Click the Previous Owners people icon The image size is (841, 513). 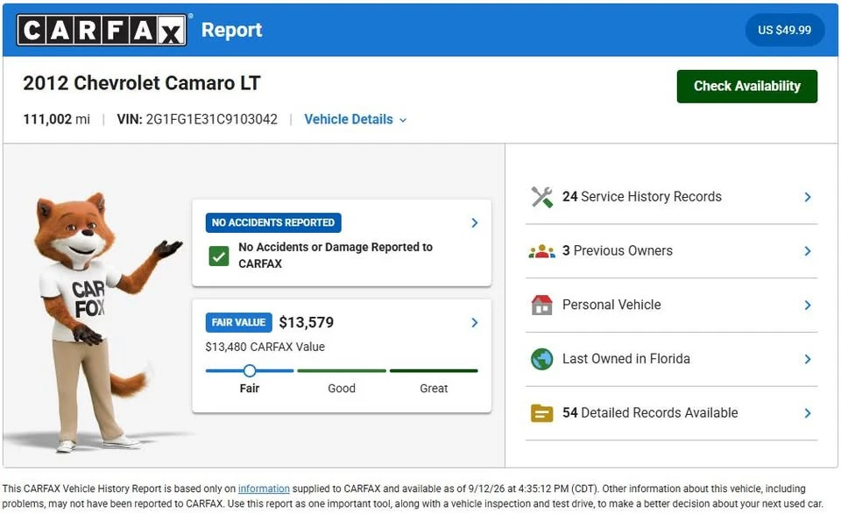(541, 251)
